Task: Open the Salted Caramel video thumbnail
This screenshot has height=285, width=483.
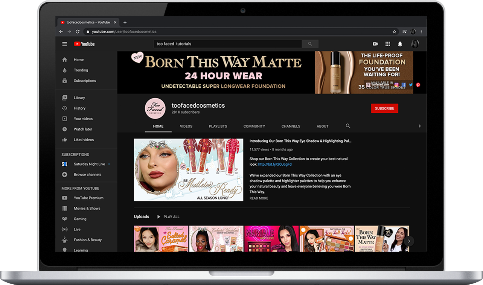Action: click(161, 239)
